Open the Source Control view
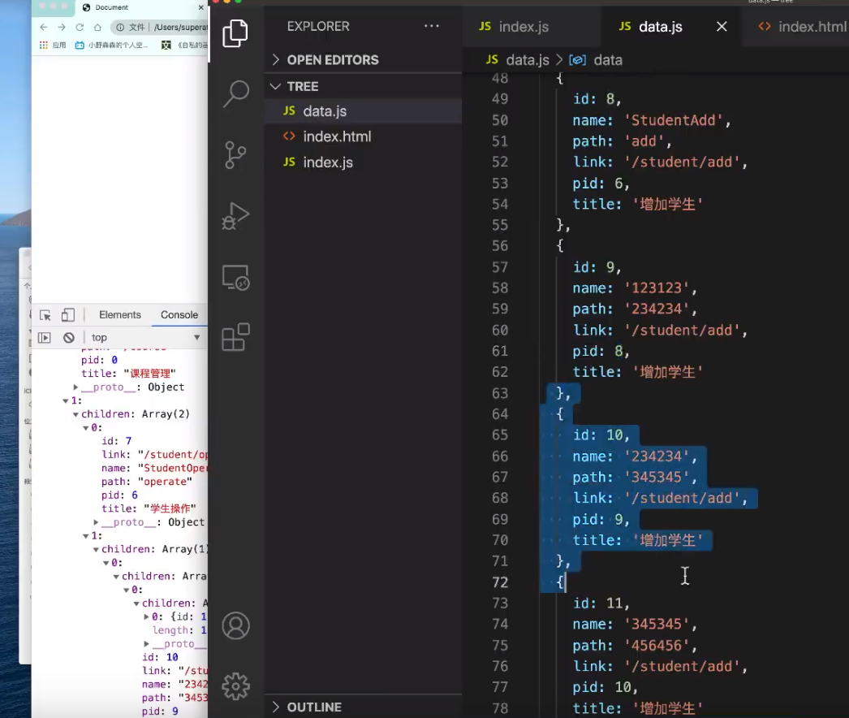Screen dimensions: 849x718 235,155
